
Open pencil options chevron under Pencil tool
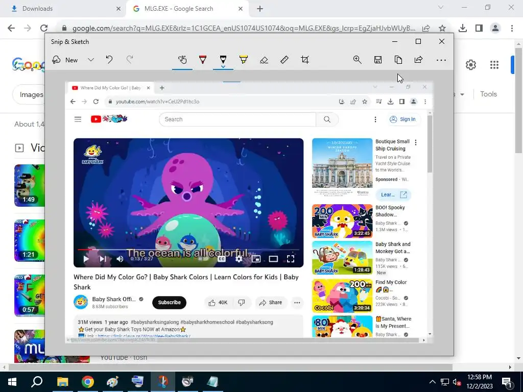tap(223, 67)
